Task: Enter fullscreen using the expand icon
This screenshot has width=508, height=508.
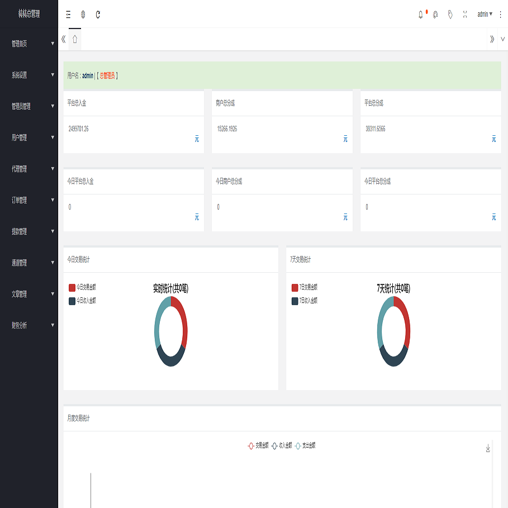Action: click(465, 15)
